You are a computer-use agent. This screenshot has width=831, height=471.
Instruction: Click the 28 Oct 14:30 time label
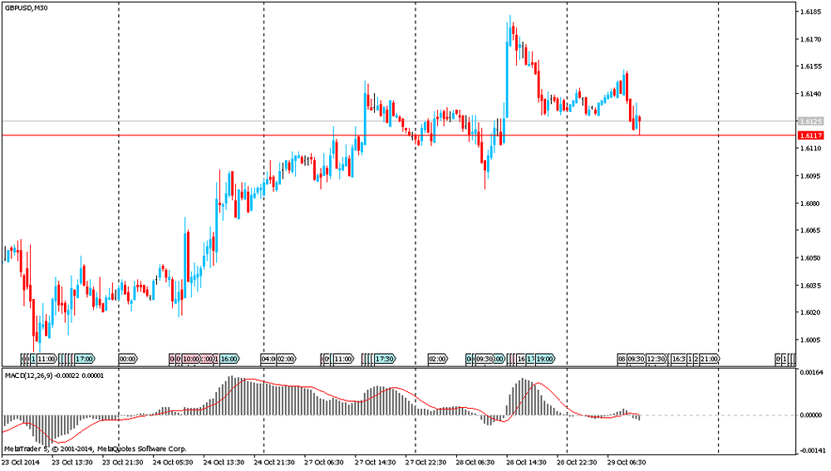pos(526,462)
